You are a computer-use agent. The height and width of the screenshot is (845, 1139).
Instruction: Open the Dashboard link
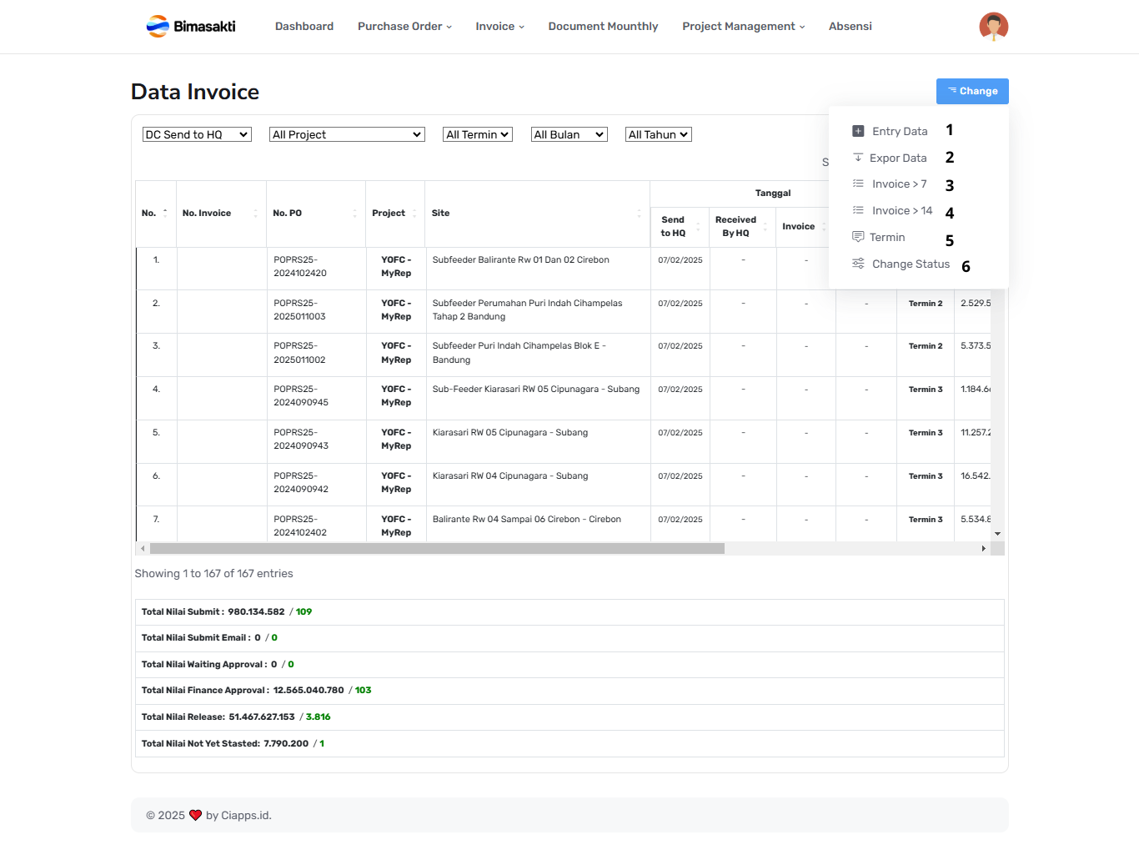[304, 27]
